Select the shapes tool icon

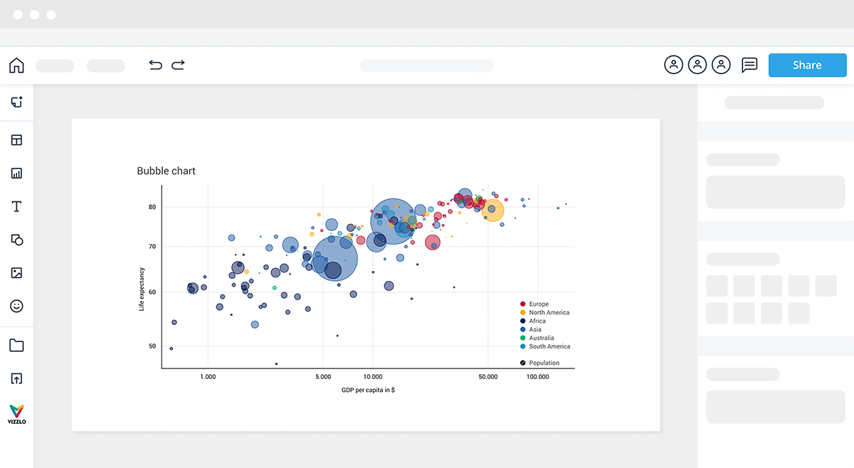[x=17, y=240]
